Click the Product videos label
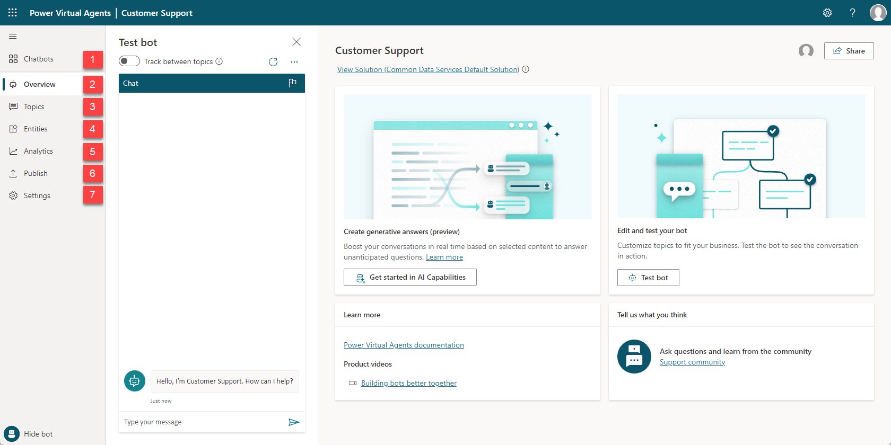 368,364
